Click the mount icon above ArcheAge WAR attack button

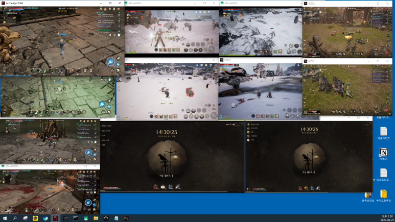[x=118, y=59]
